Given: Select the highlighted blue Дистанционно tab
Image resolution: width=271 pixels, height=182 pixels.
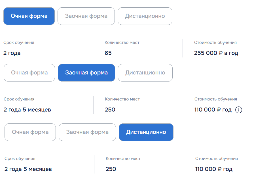Looking at the screenshot, I should (146, 132).
